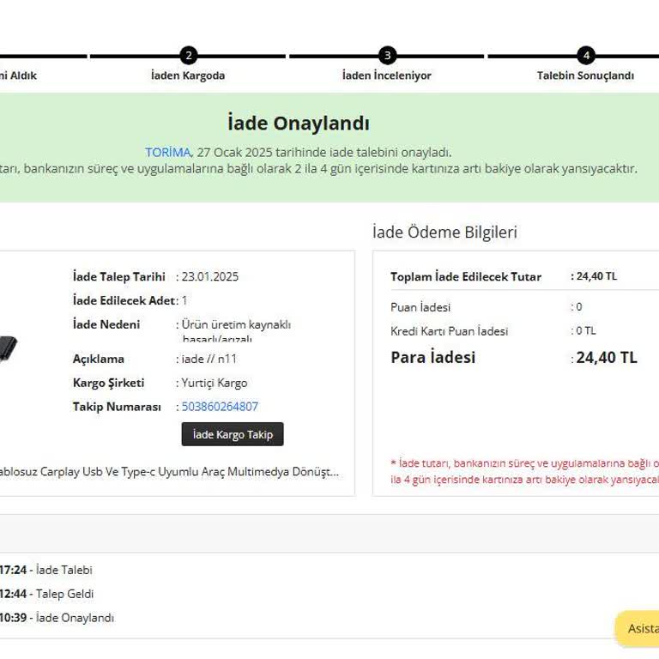659x659 pixels.
Task: Select the Kargo Şirketi label
Action: click(108, 383)
